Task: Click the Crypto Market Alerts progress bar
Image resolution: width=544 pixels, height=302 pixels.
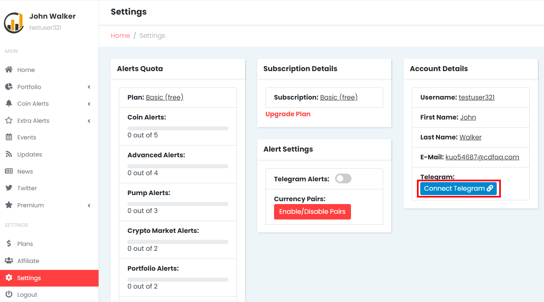Action: tap(178, 242)
